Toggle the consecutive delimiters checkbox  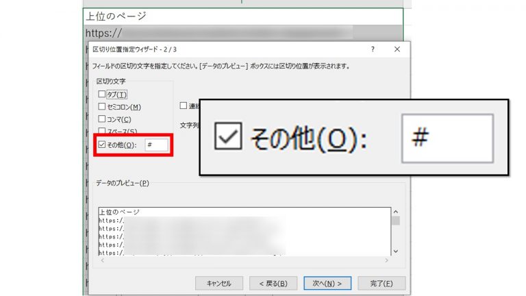click(184, 106)
